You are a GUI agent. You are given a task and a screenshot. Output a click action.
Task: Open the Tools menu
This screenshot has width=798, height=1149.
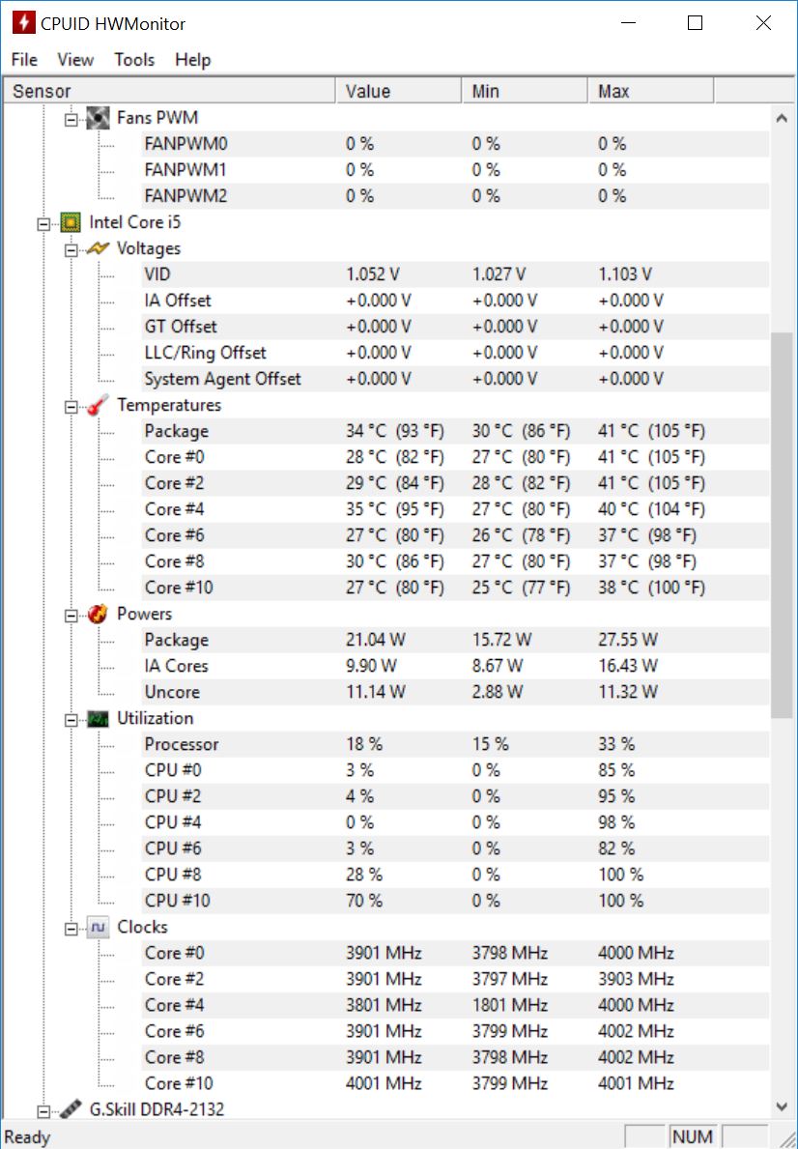pos(134,60)
